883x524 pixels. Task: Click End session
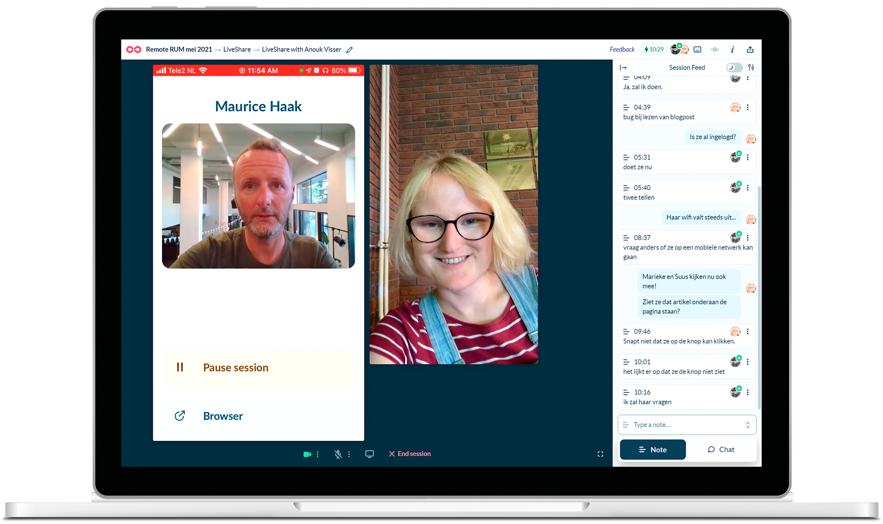pyautogui.click(x=410, y=454)
